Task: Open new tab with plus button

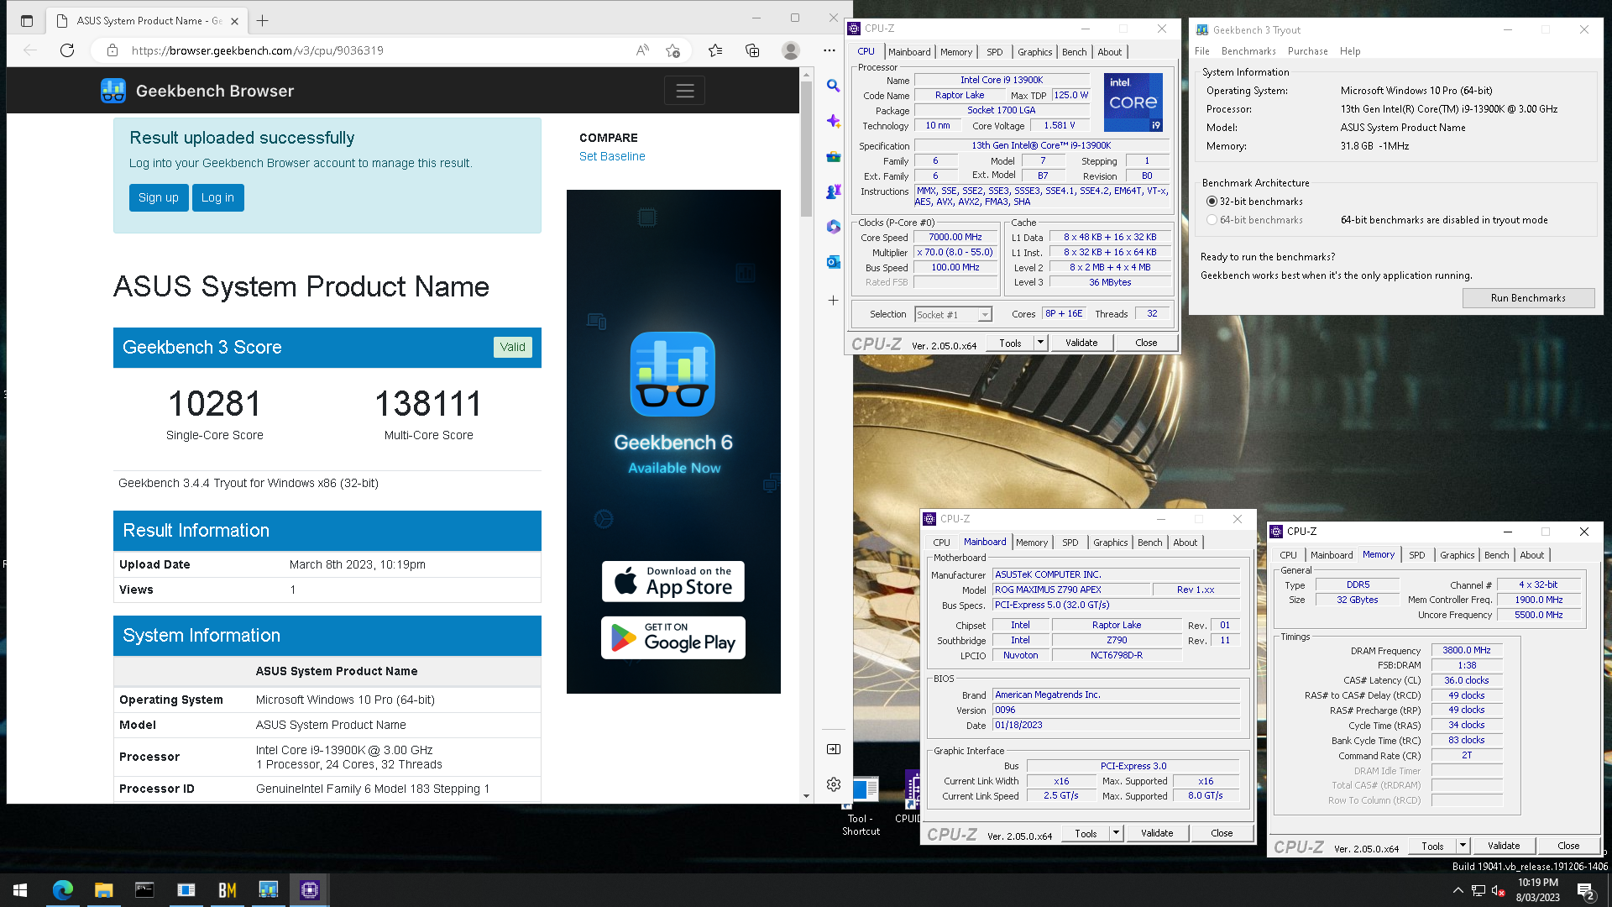Action: 263,21
